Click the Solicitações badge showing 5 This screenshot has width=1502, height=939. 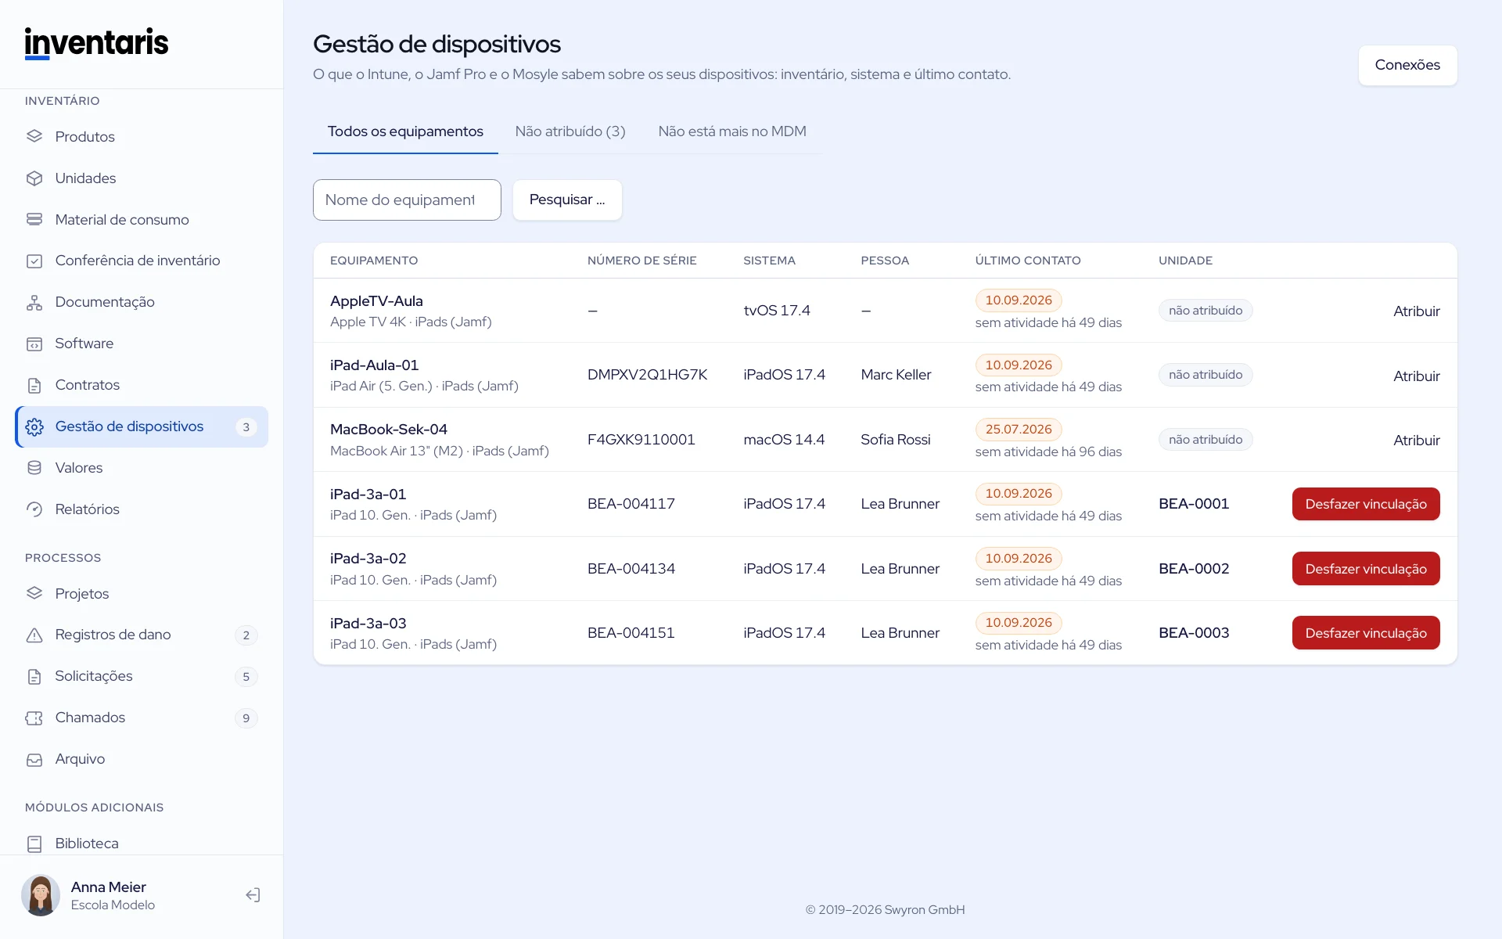[x=246, y=677]
